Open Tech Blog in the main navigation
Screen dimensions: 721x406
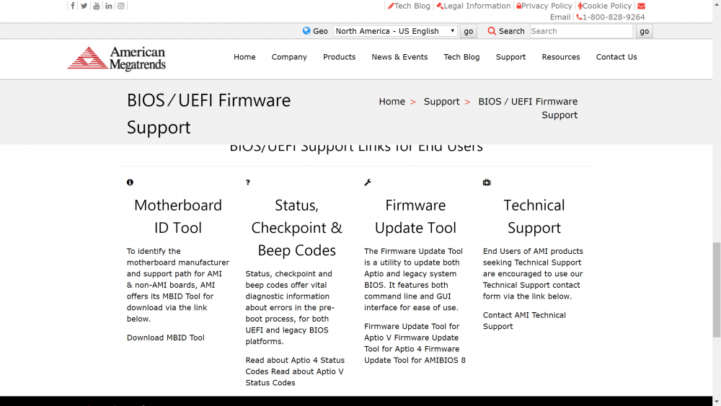click(x=461, y=57)
